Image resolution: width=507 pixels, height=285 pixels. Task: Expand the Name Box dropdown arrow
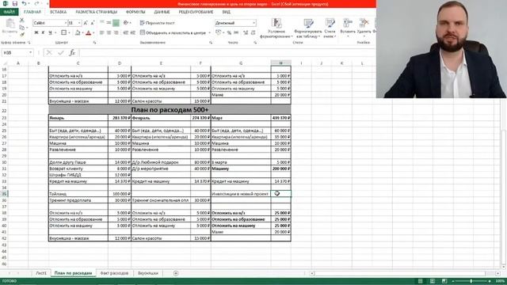pyautogui.click(x=30, y=52)
